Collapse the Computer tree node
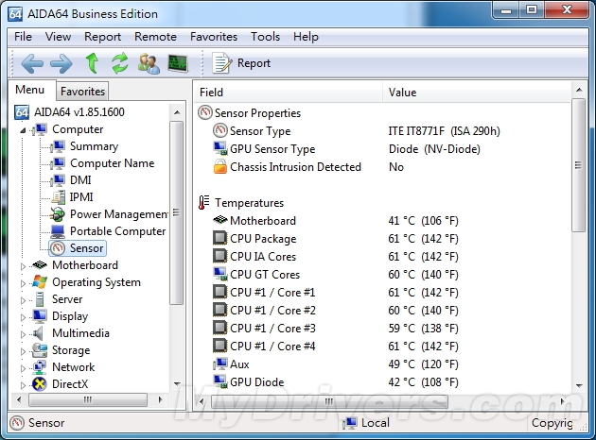Image resolution: width=596 pixels, height=440 pixels. 25,129
